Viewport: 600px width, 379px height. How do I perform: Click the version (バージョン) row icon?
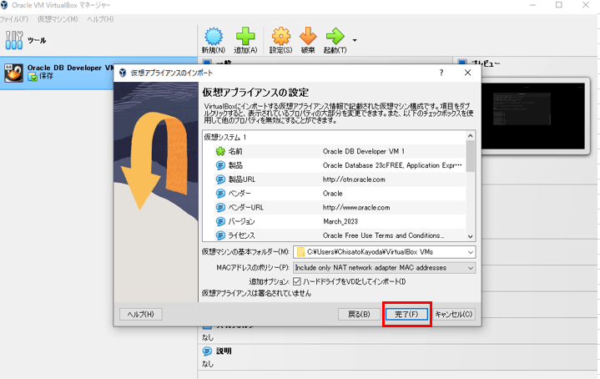(x=220, y=221)
